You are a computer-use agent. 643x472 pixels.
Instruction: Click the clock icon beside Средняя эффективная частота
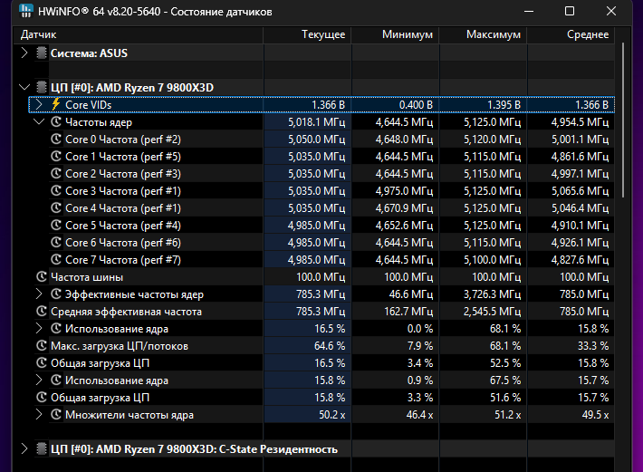click(x=42, y=312)
